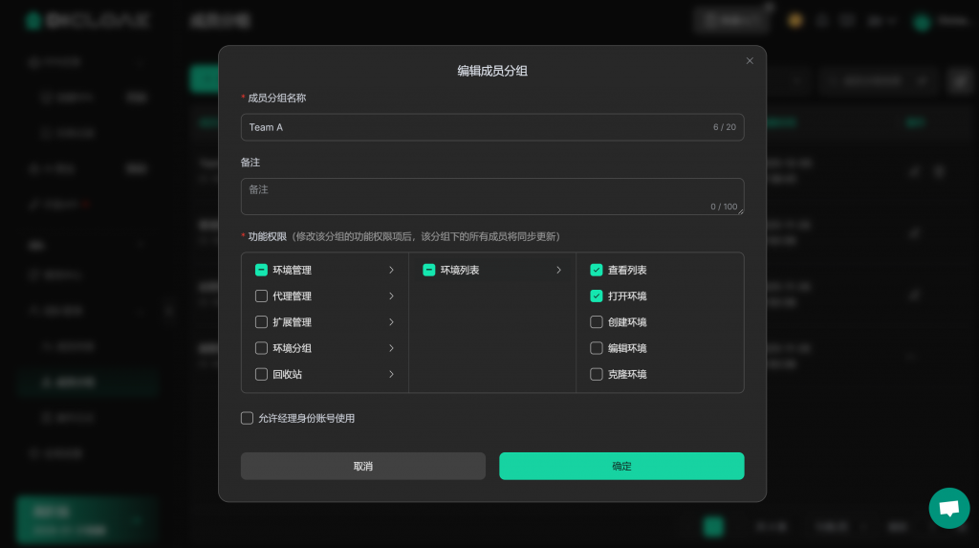
Task: Uncheck the 查看列表 permission
Action: [x=597, y=271]
